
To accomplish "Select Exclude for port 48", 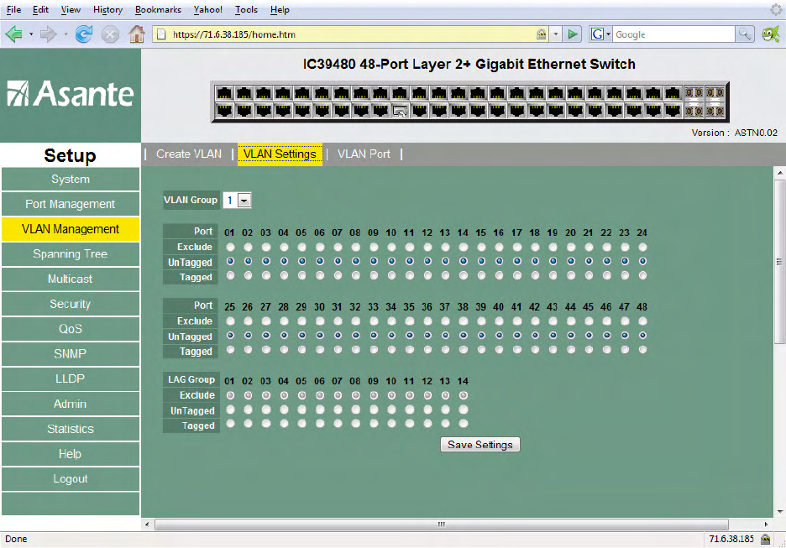I will [642, 321].
